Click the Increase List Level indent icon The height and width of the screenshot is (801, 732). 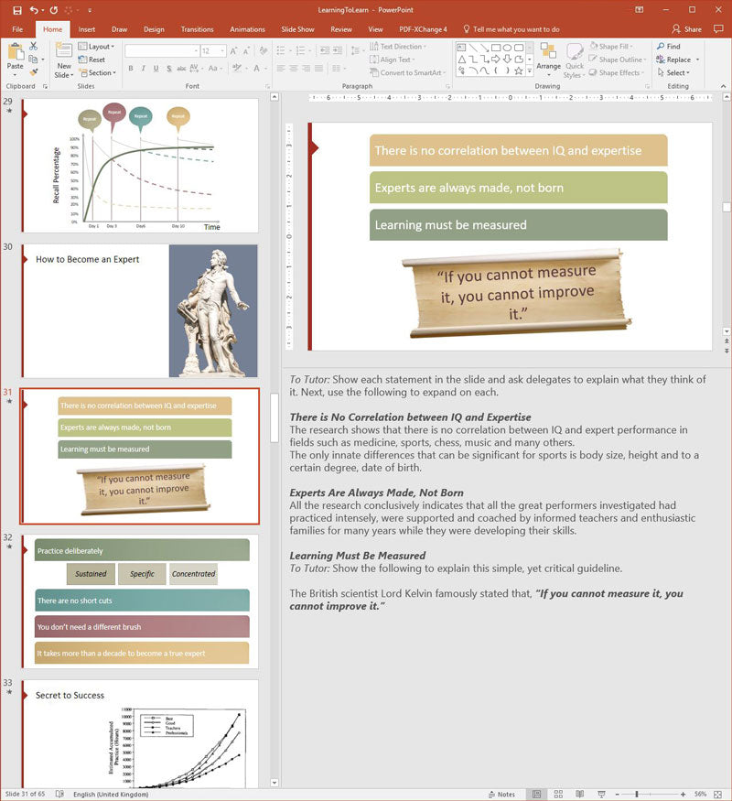[338, 50]
